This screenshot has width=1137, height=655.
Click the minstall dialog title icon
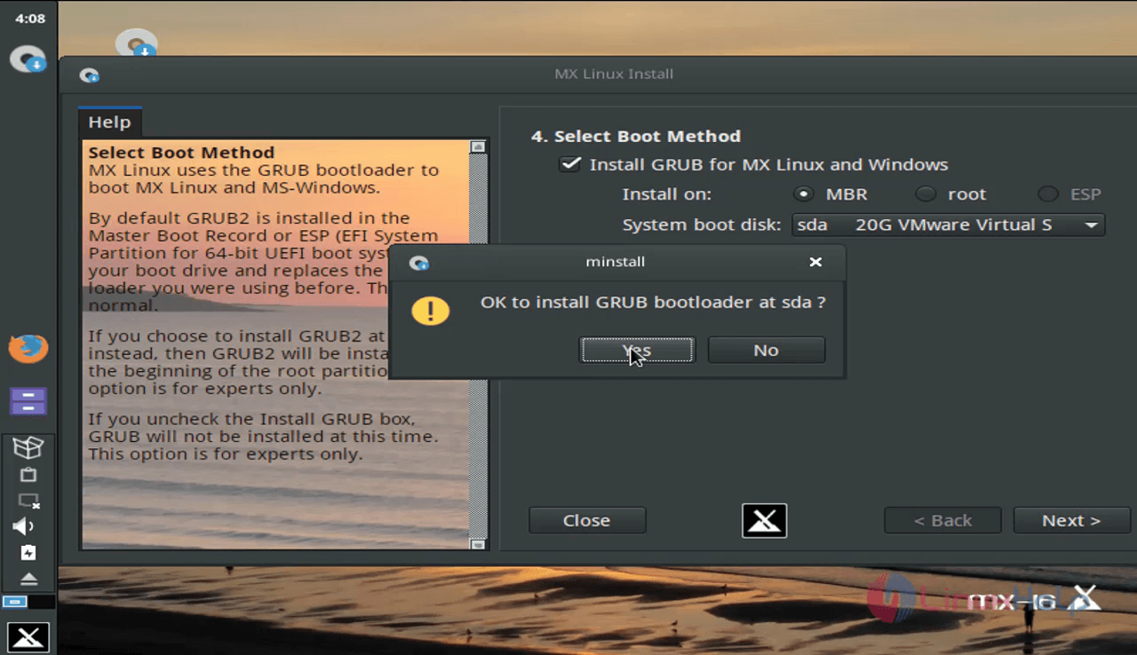pyautogui.click(x=419, y=263)
